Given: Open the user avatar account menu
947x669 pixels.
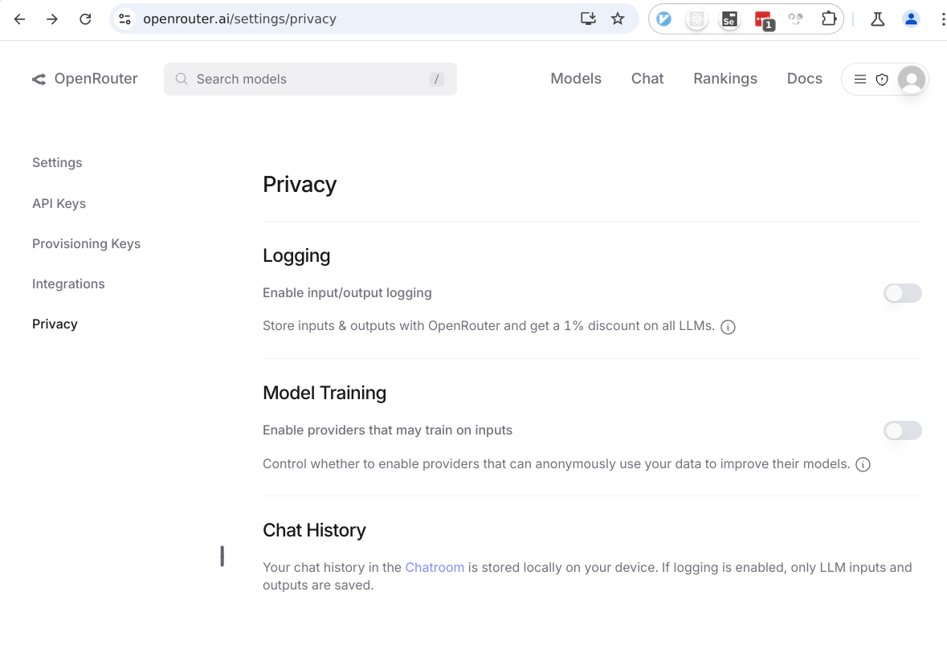Looking at the screenshot, I should pos(911,80).
